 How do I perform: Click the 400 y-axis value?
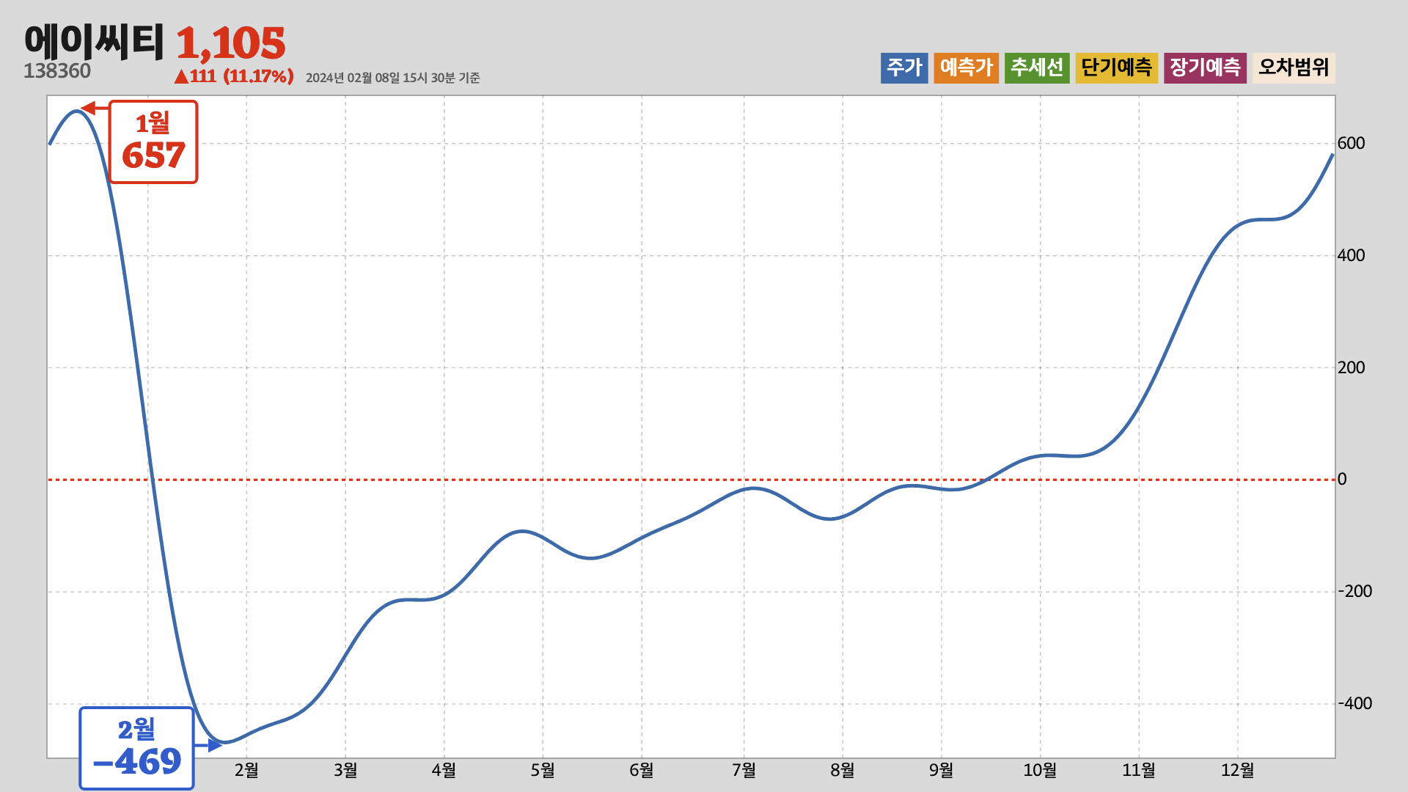1351,256
